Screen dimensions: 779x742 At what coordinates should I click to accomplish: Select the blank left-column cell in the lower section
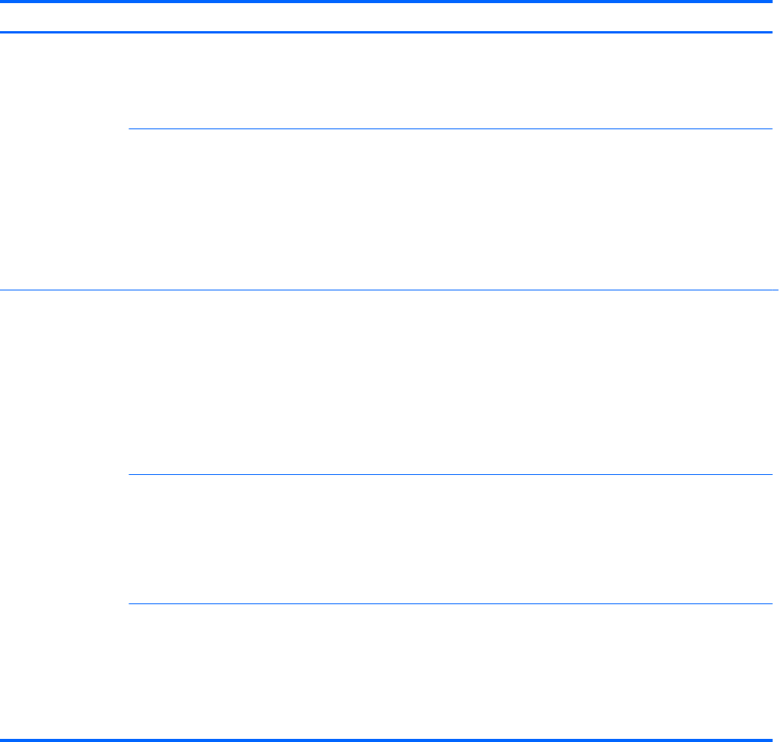(64, 514)
